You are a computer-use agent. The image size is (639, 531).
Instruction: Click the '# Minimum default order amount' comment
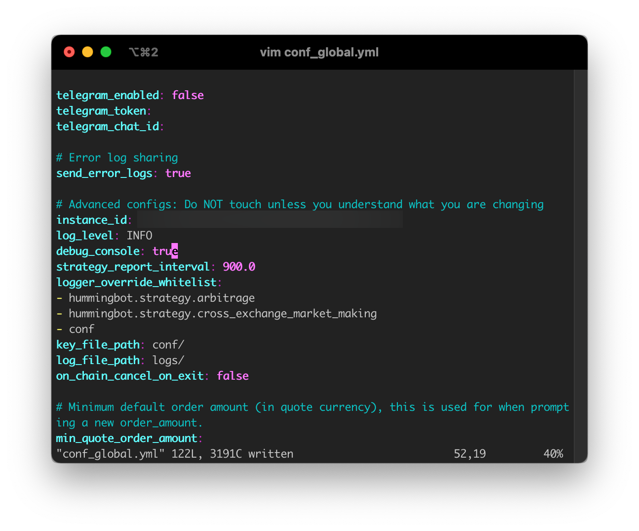[x=313, y=407]
